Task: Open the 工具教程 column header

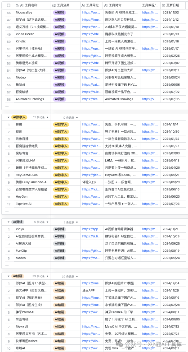Action: (150, 5)
